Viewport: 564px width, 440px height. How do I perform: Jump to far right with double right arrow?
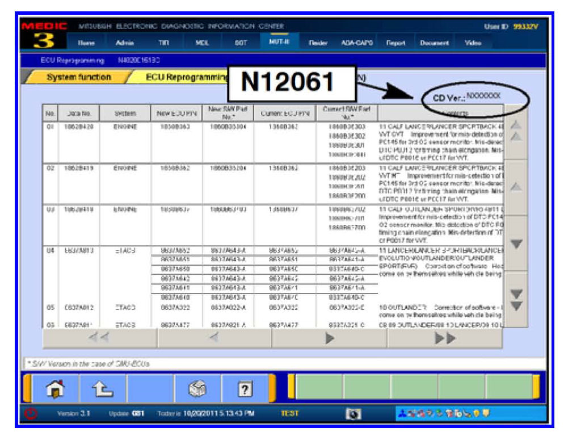coord(445,339)
